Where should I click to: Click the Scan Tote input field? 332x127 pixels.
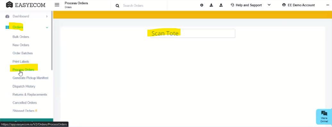pos(193,33)
